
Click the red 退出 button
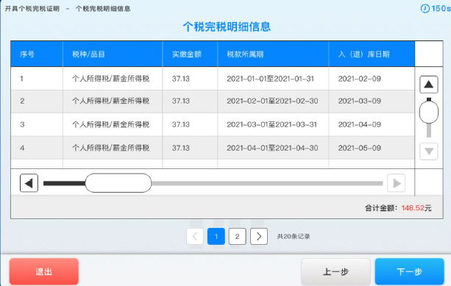43,271
